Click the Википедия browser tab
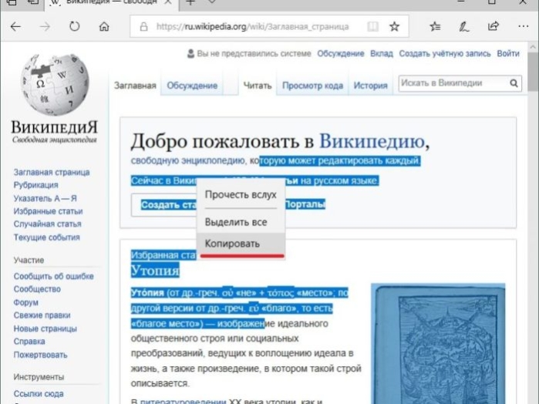539x404 pixels. click(x=111, y=2)
